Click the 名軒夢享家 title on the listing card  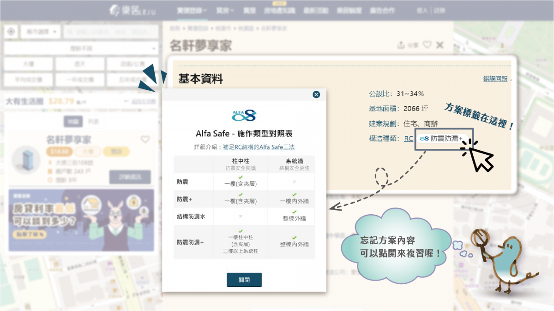69,139
